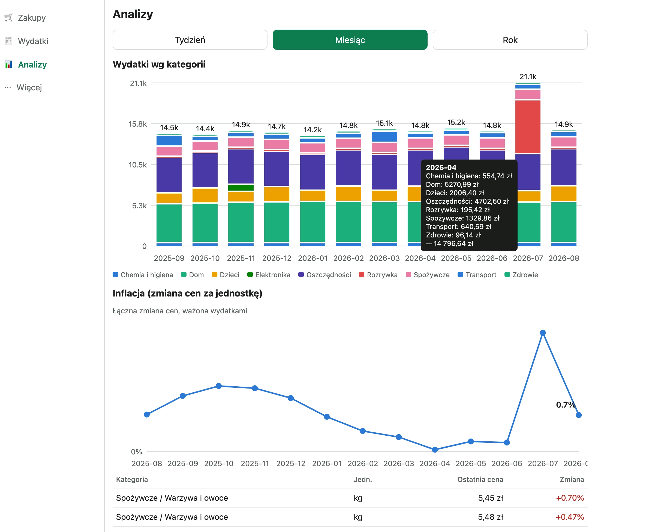
Task: Toggle the Oszczędności legend entry
Action: [325, 275]
